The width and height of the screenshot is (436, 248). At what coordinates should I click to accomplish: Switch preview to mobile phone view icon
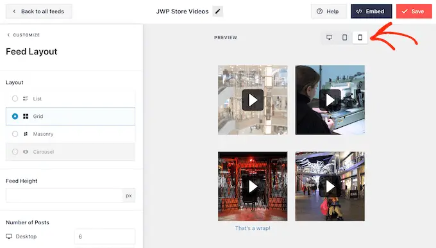click(360, 37)
